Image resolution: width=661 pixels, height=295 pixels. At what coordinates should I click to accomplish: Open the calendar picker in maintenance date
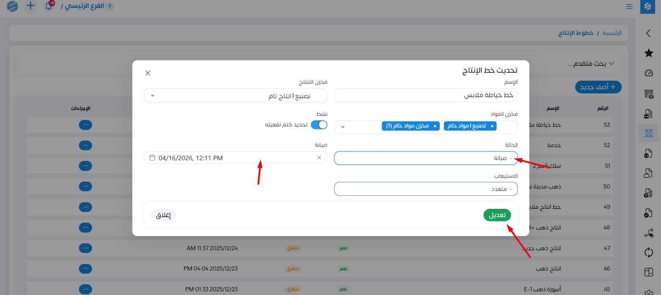152,158
